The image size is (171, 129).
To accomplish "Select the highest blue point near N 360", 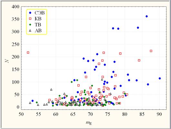I will pyautogui.click(x=147, y=16).
